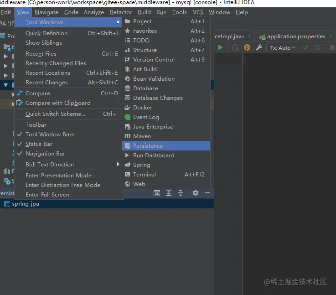The width and height of the screenshot is (336, 295).
Task: Click the stop square icon
Action: 332,47
